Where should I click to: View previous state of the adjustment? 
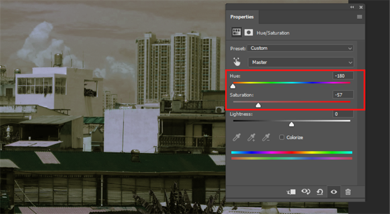(306, 192)
